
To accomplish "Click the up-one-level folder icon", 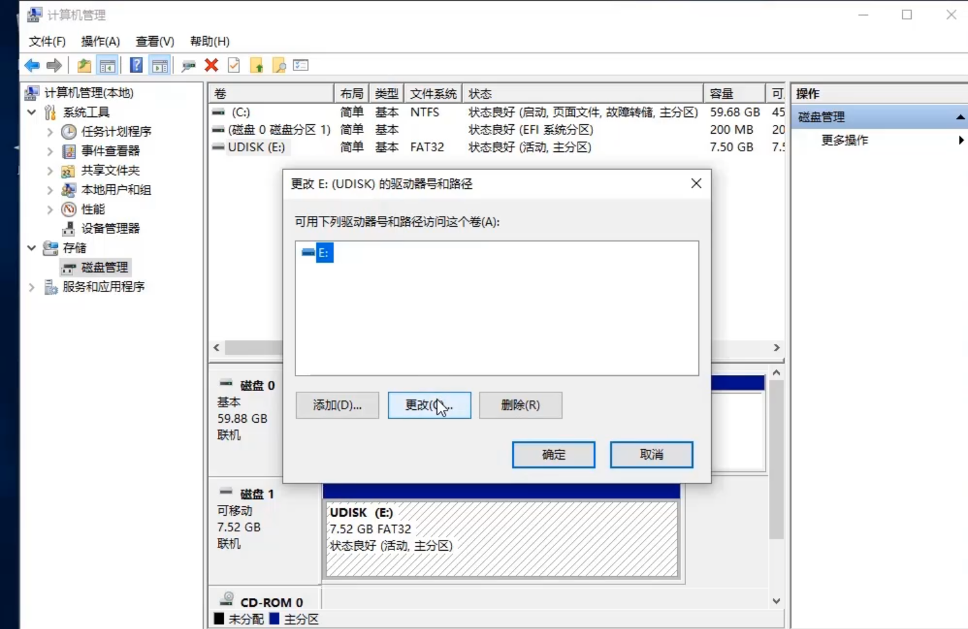I will 84,65.
